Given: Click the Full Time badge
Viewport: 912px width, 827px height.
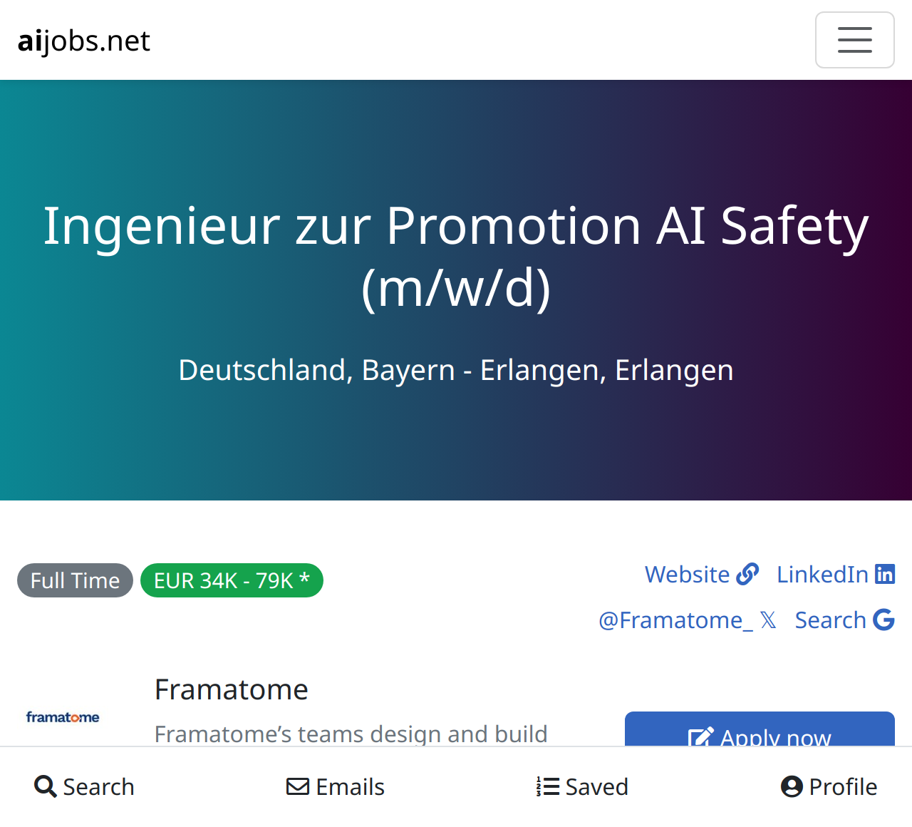Looking at the screenshot, I should pyautogui.click(x=75, y=580).
